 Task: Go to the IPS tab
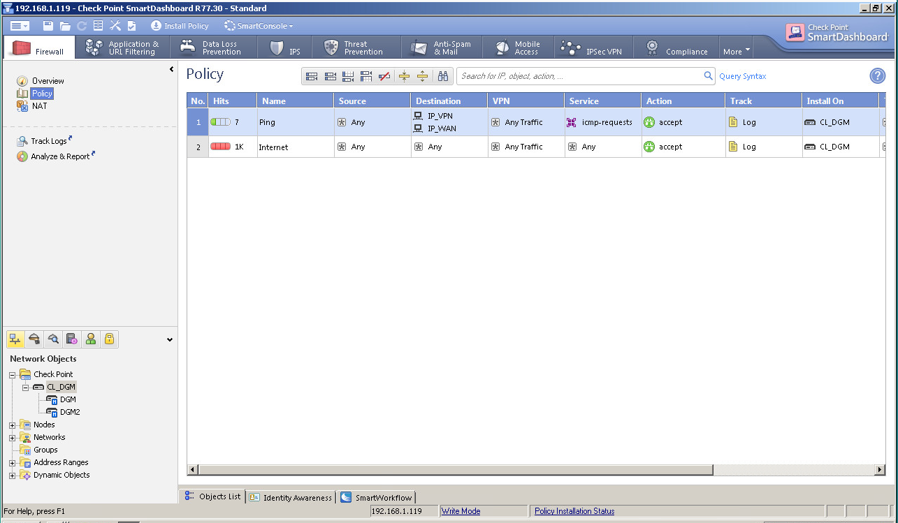(x=285, y=47)
